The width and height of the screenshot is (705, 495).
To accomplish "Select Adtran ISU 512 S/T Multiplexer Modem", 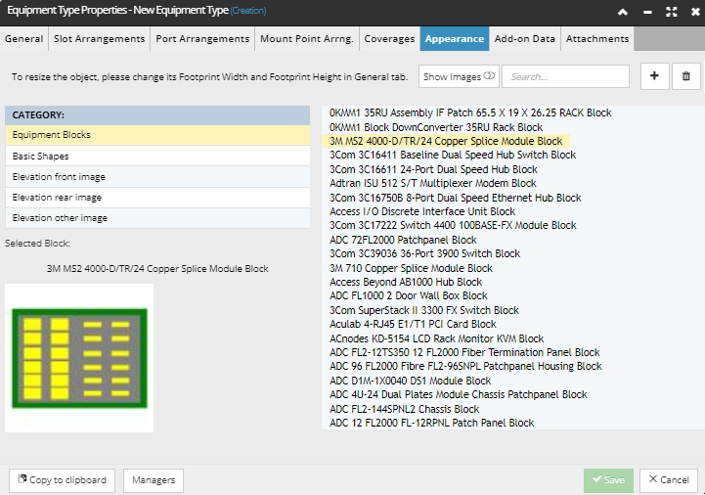I will (x=432, y=184).
